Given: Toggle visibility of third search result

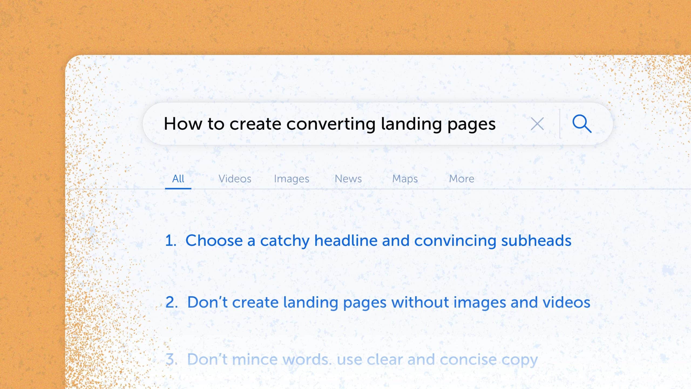Looking at the screenshot, I should 352,359.
